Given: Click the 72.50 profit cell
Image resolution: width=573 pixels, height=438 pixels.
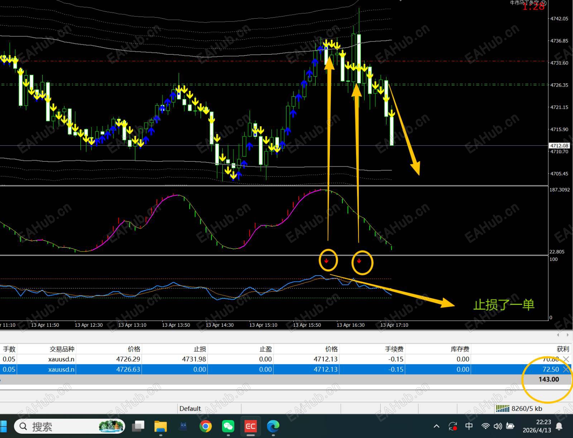Looking at the screenshot, I should click(x=551, y=369).
